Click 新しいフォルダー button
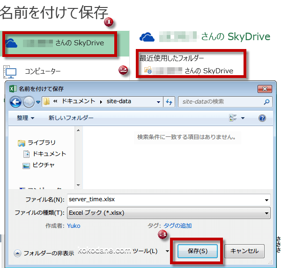Viewport: 281px width, 268px height. (x=71, y=118)
